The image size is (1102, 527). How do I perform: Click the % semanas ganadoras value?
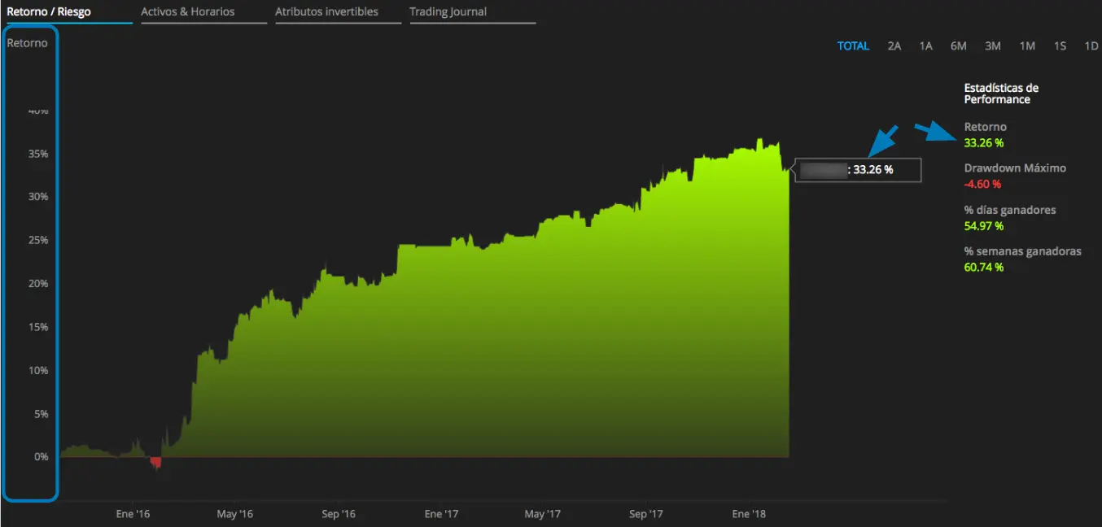click(984, 268)
